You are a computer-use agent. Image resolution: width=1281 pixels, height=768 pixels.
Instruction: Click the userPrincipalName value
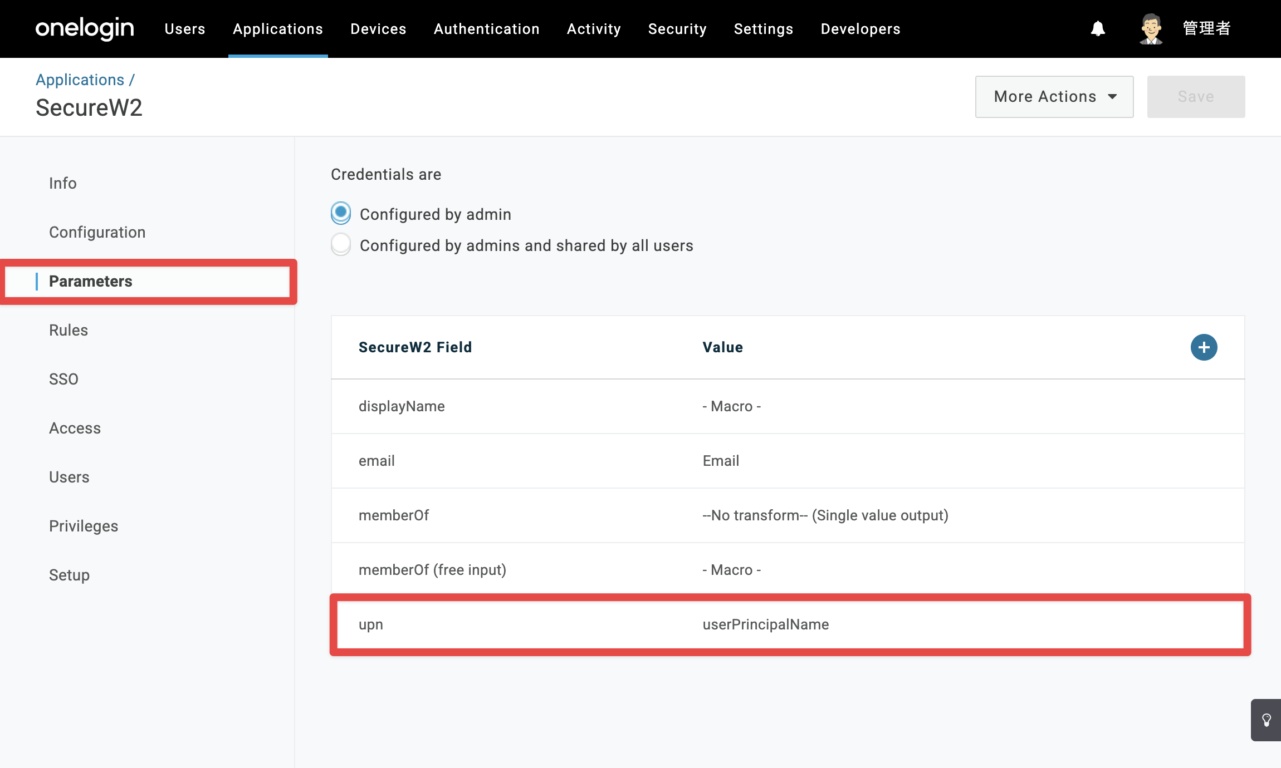coord(766,624)
